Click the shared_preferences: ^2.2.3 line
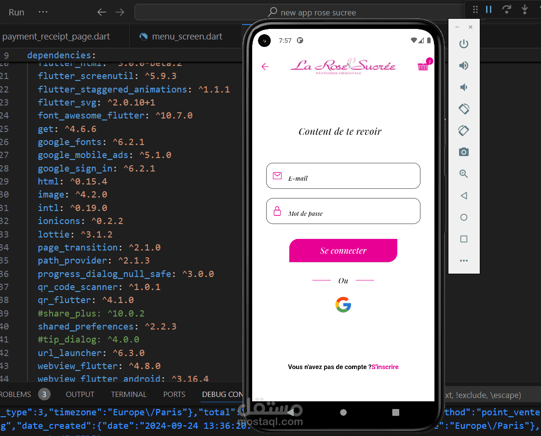This screenshot has width=541, height=436. [107, 326]
